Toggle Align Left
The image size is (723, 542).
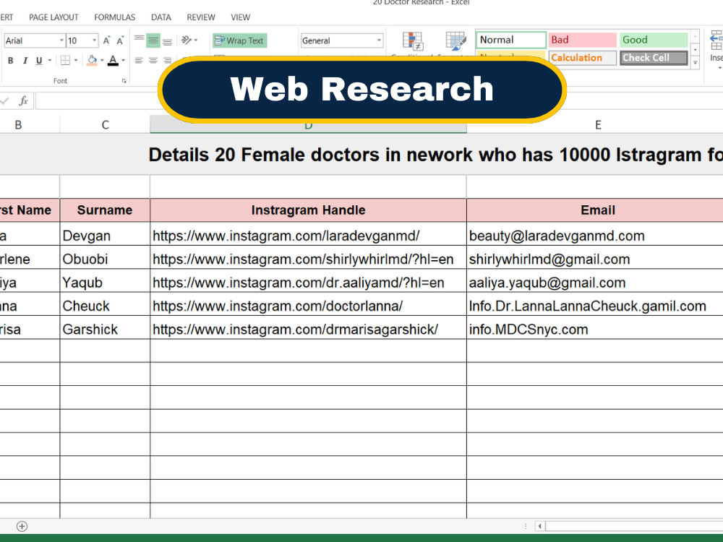[139, 61]
